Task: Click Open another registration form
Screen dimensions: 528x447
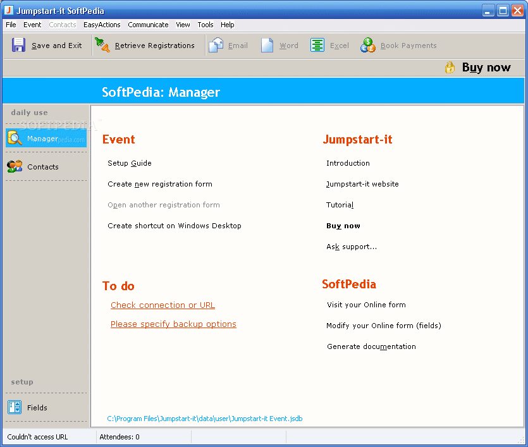Action: tap(164, 205)
